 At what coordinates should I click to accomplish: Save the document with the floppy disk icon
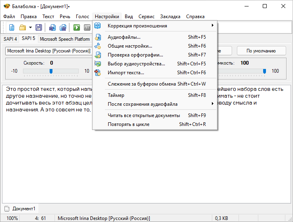(x=39, y=27)
